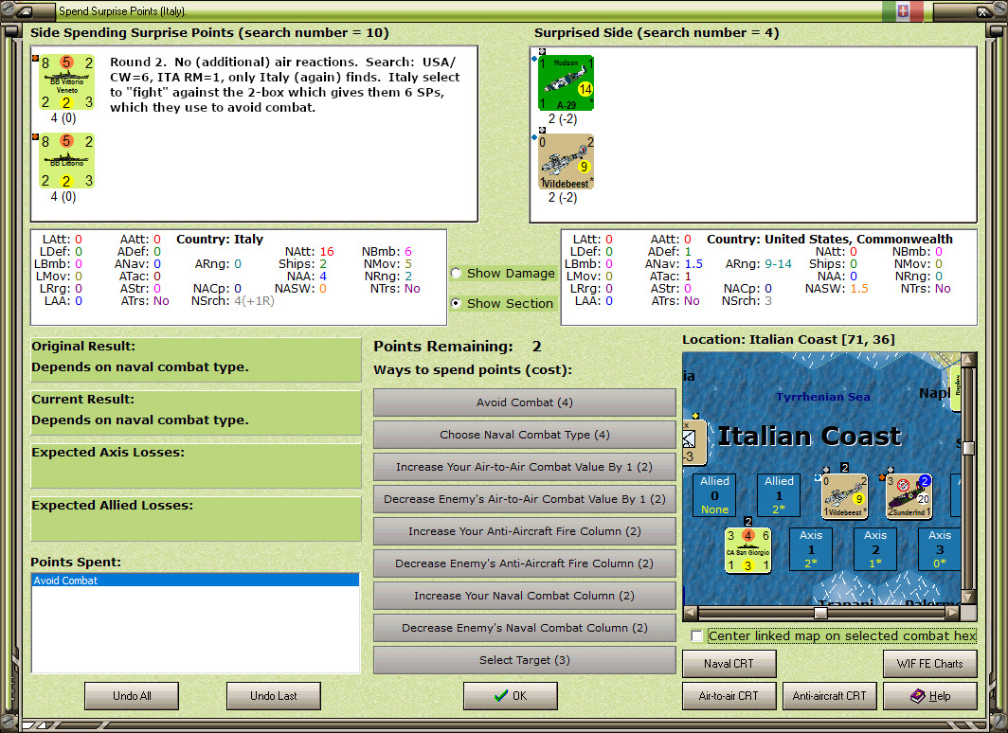This screenshot has width=1008, height=733.
Task: Click the CA San Giorgio cruiser counter
Action: [747, 550]
